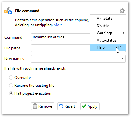Follow the More link in description
131x117 pixels.
58,25
